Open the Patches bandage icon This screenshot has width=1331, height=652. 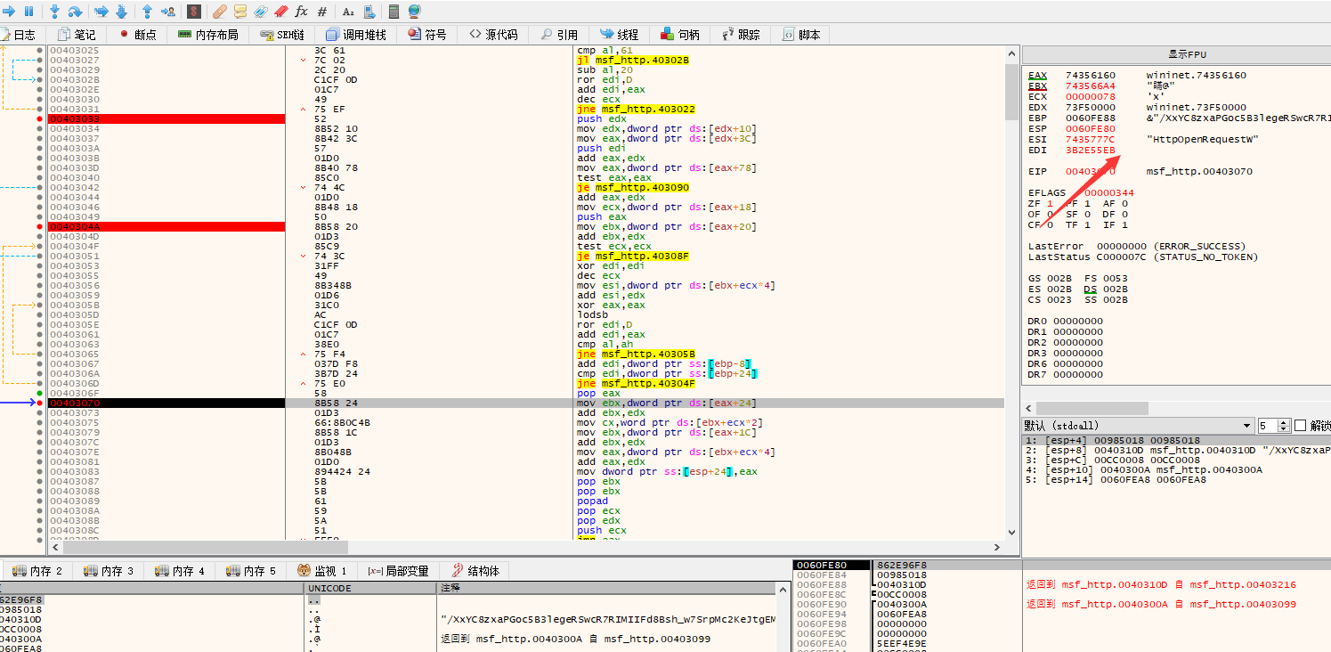(219, 12)
